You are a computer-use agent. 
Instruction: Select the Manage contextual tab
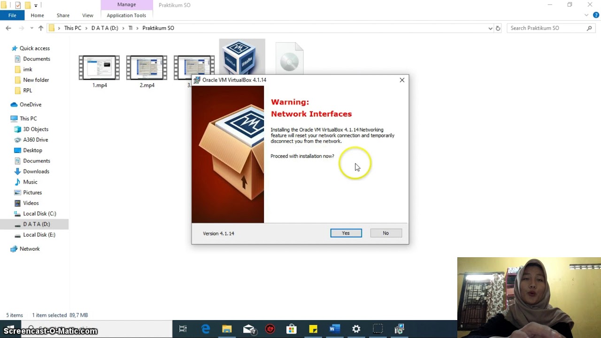point(126,5)
